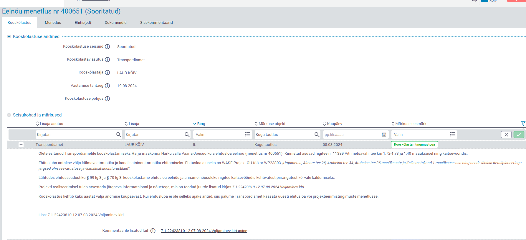Clear filters with the X button

(506, 134)
